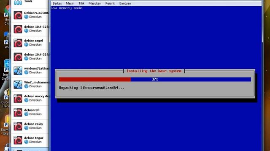Select debianrafi VM icon

click(18, 112)
